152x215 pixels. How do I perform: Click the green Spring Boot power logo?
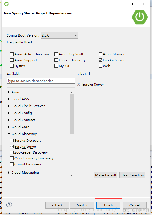[x=140, y=17]
